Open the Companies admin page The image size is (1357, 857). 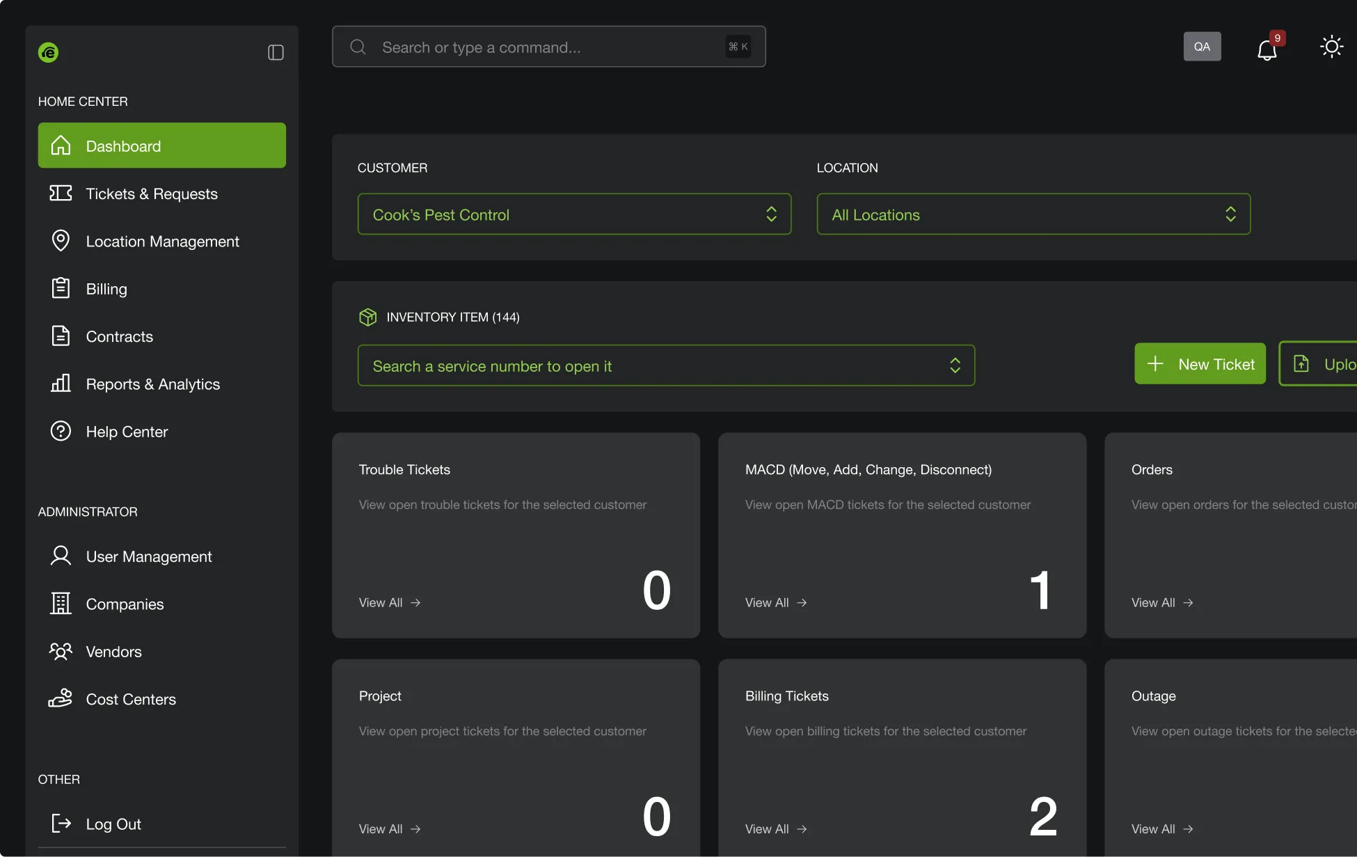pyautogui.click(x=161, y=604)
